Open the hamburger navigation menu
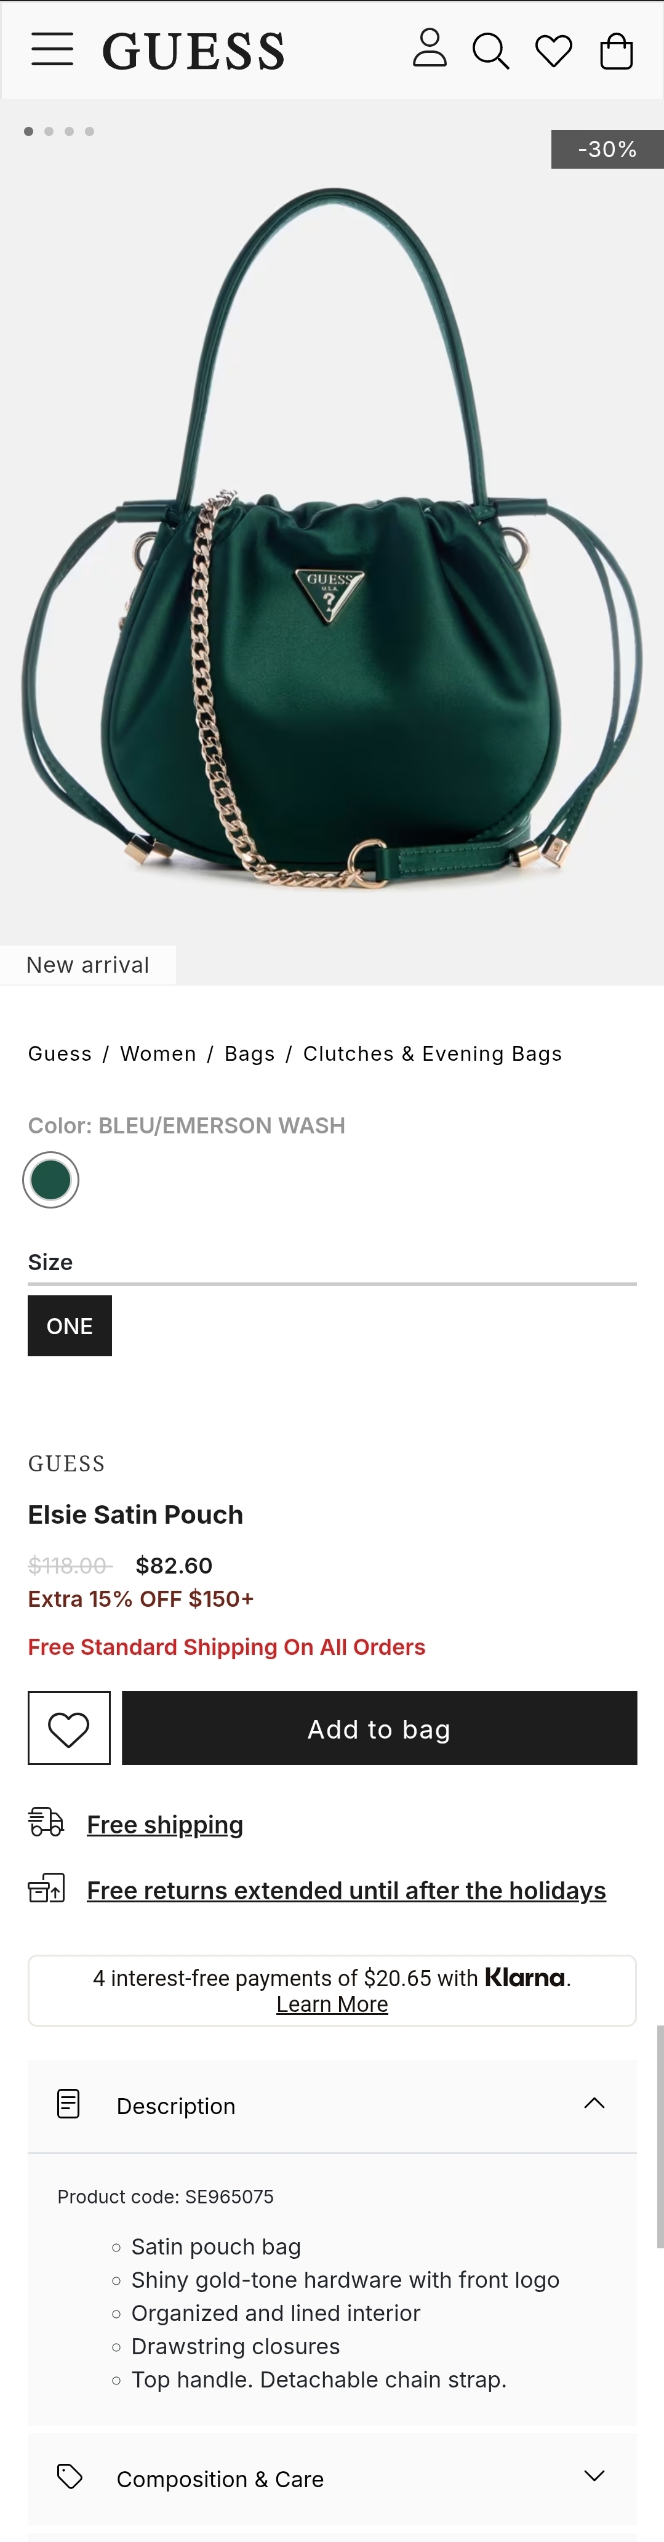The image size is (664, 2542). click(52, 49)
